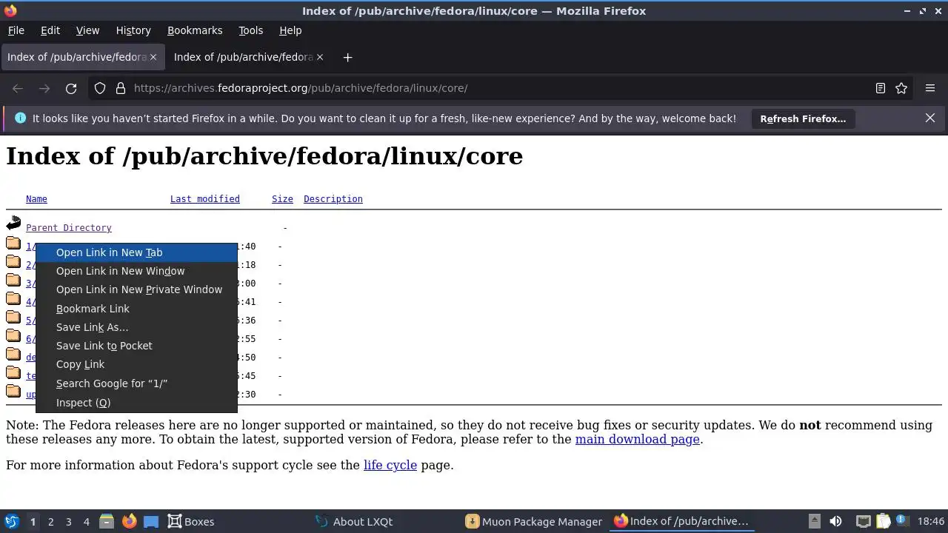
Task: Click the folder icon for directory 1/
Action: (13, 244)
